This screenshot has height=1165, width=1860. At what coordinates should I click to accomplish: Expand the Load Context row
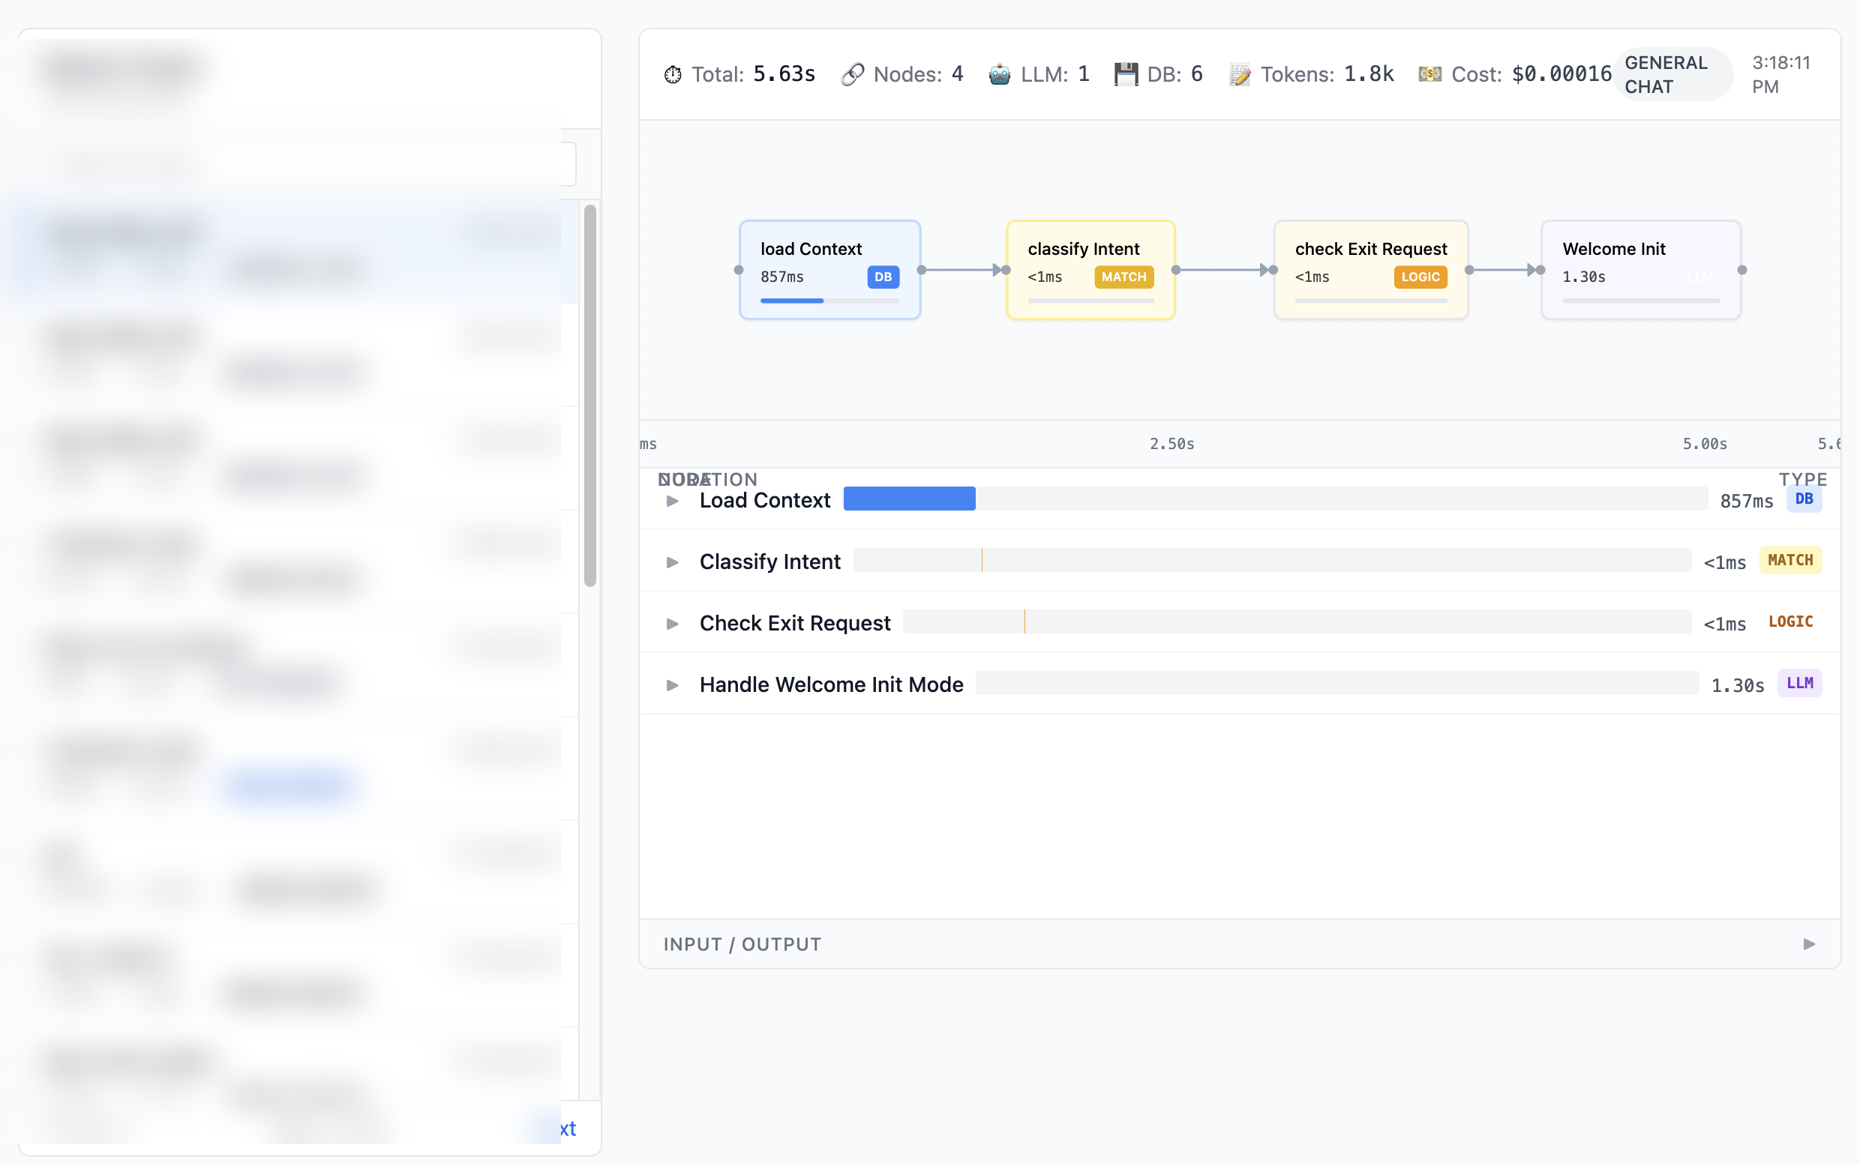click(x=672, y=501)
